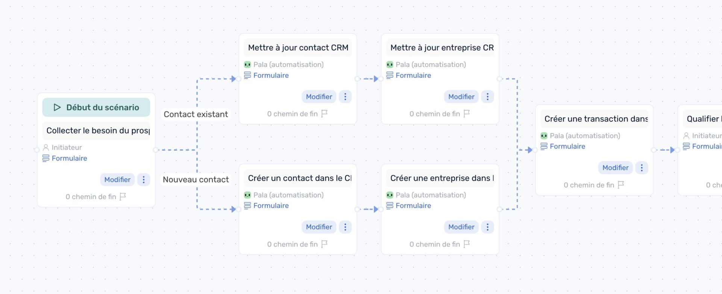
Task: Click Modifier on Mettre à jour entreprise card
Action: (x=461, y=97)
